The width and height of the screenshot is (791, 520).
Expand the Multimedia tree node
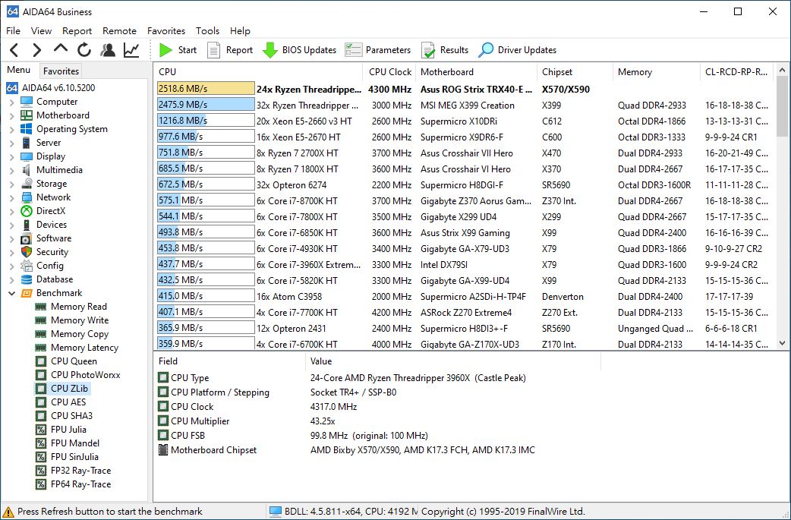pos(12,170)
